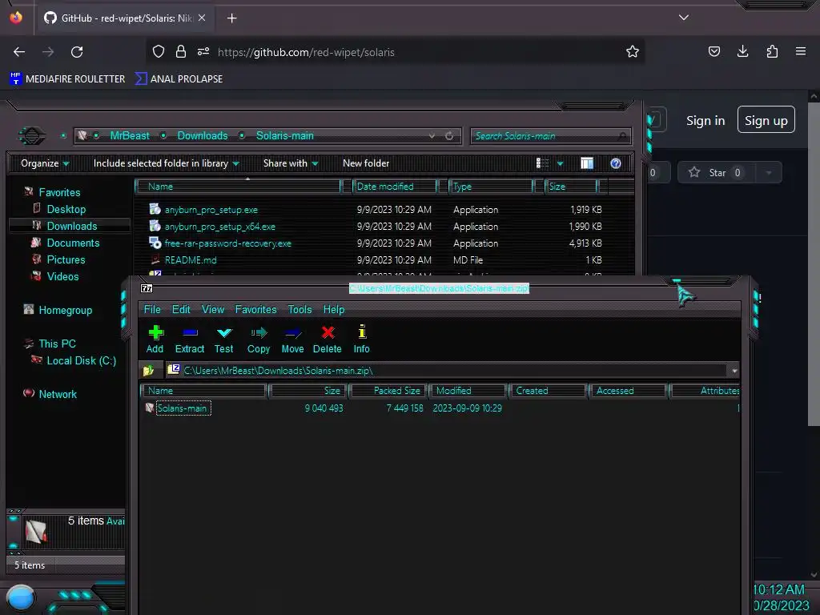Click the Sign up button on GitHub
The height and width of the screenshot is (615, 820).
[766, 120]
